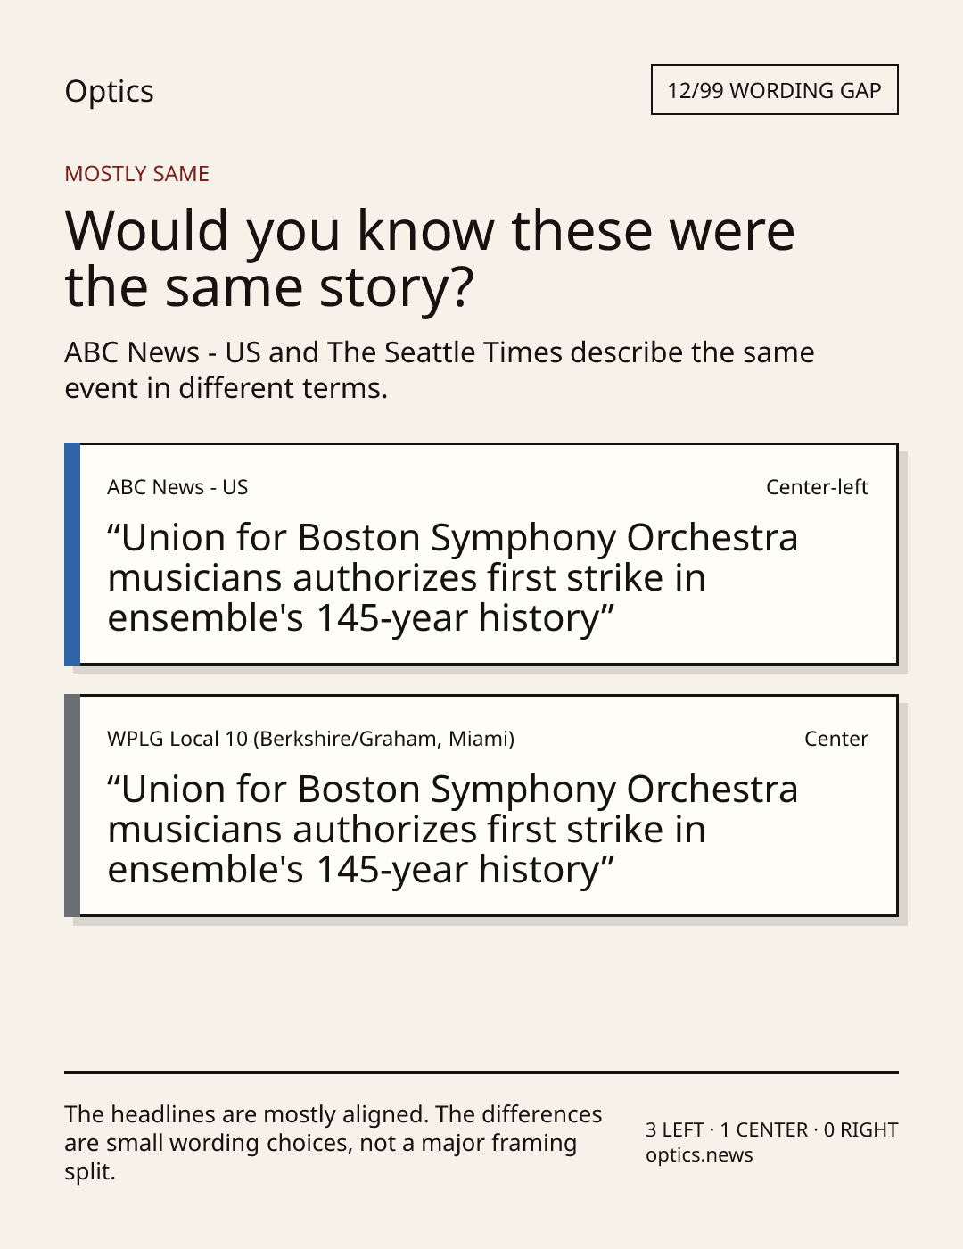Click the blue bias stripe on ABC card
The image size is (963, 1249).
click(72, 554)
